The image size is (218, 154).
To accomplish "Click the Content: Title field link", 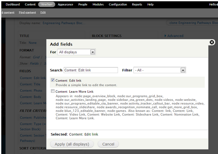I will click(x=30, y=84).
